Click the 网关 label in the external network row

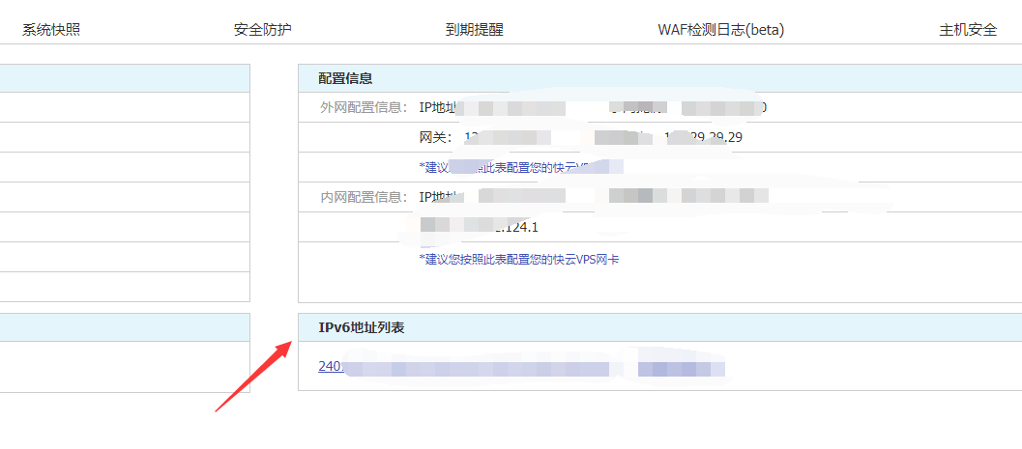tap(434, 137)
